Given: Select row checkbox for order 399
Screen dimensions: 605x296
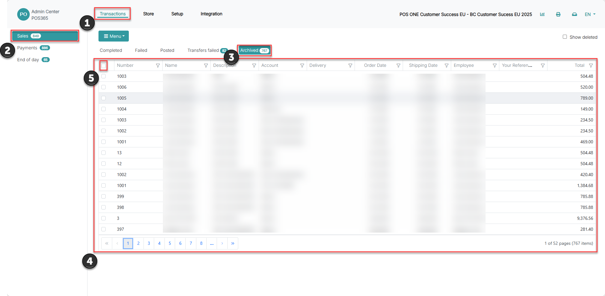Looking at the screenshot, I should pos(103,196).
